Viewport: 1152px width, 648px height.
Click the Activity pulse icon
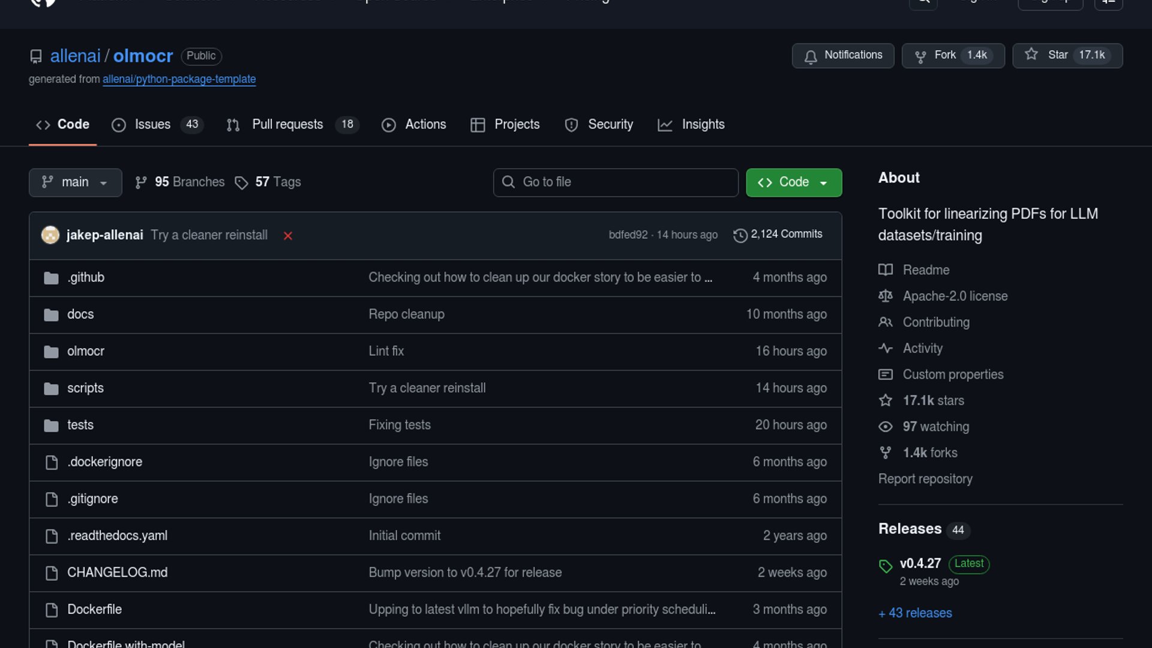(886, 349)
